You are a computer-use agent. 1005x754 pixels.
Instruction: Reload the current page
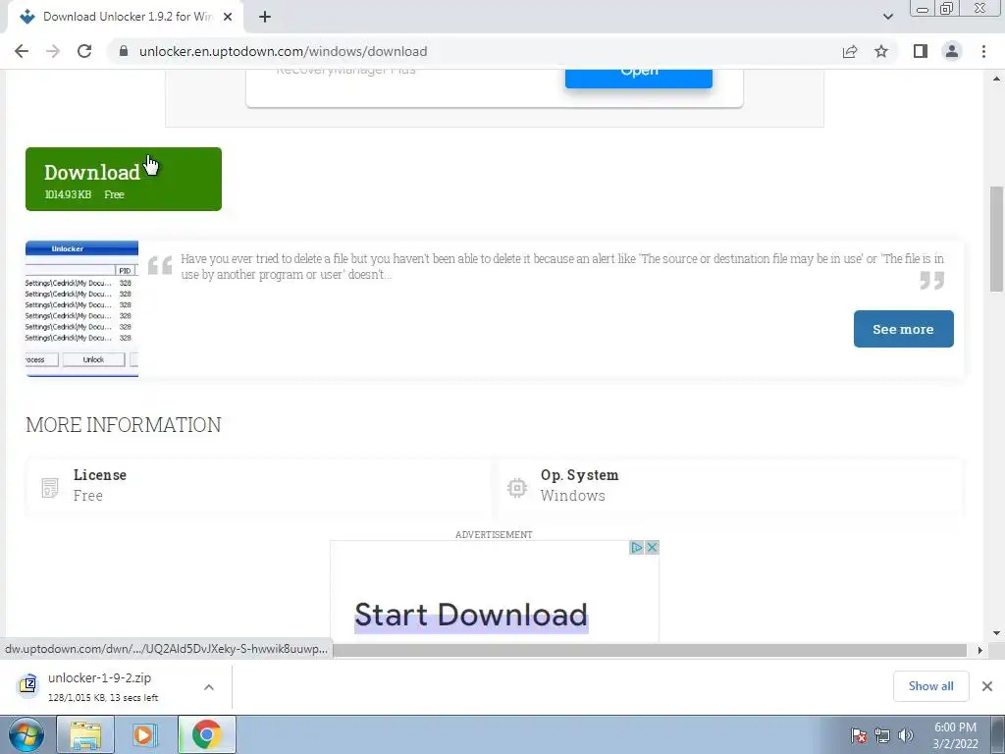pos(84,51)
